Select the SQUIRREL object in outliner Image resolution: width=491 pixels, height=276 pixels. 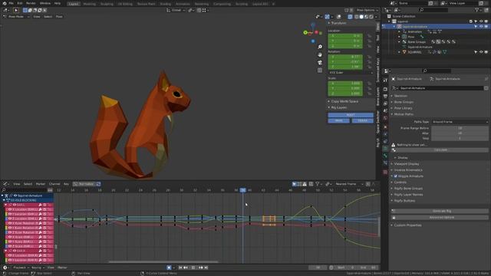(x=414, y=52)
